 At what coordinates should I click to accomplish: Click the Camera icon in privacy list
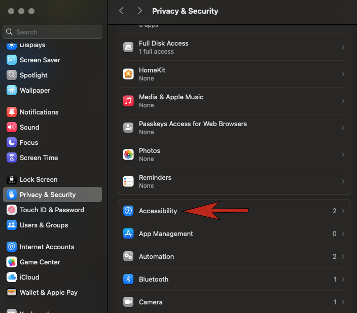click(x=128, y=302)
